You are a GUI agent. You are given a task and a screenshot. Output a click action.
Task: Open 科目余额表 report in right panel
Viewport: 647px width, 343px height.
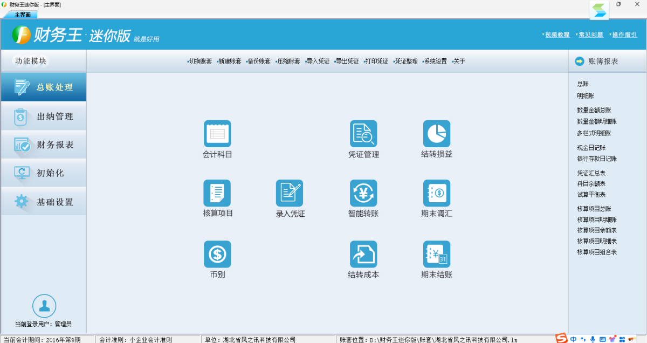pos(591,184)
